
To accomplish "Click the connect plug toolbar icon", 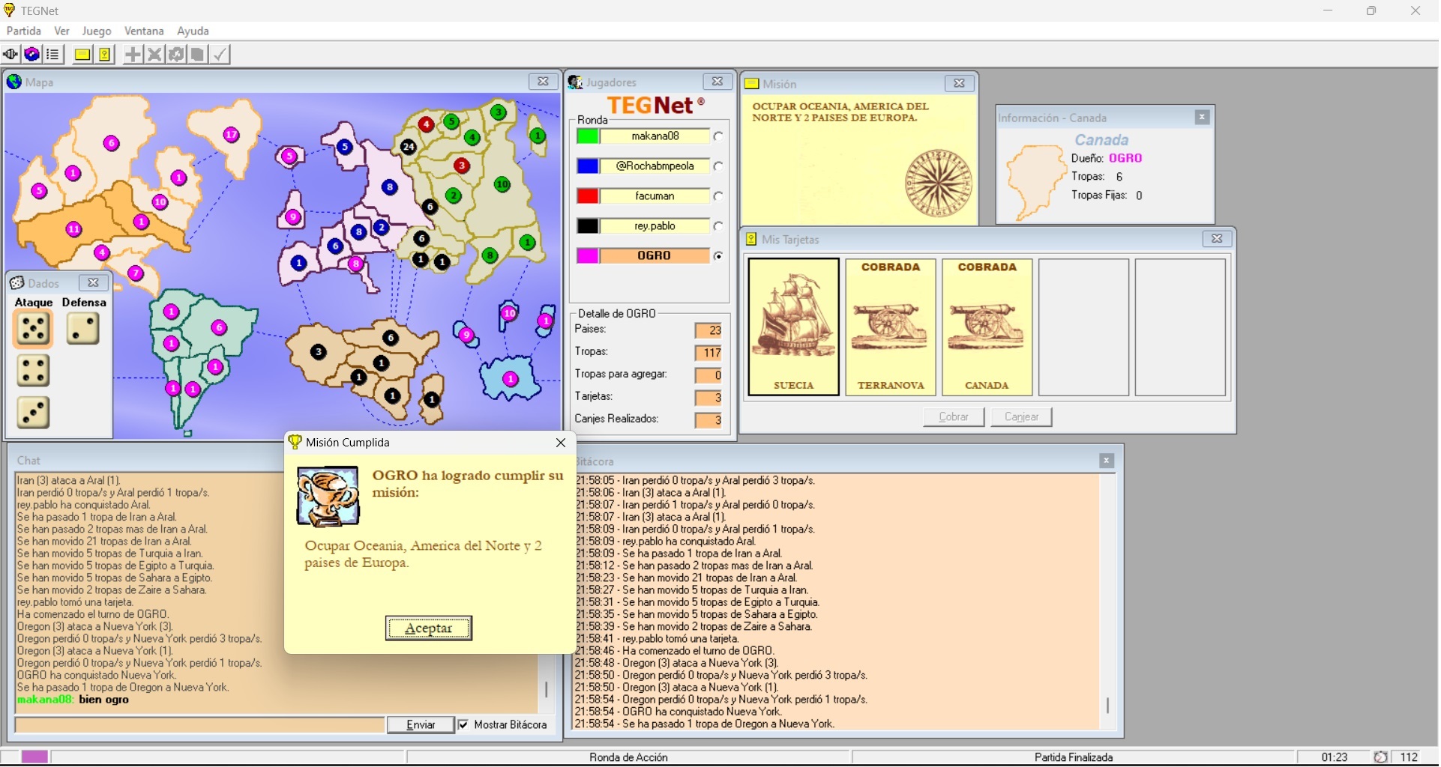I will [x=10, y=55].
